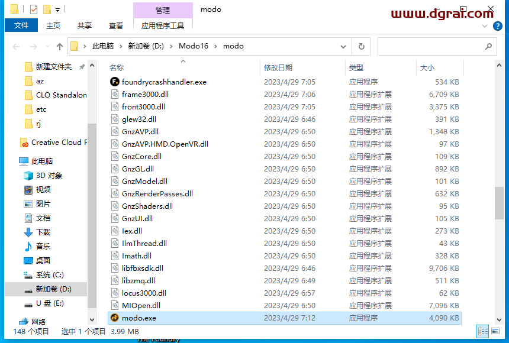Switch to large icons view layout
509x343 pixels.
pyautogui.click(x=496, y=331)
